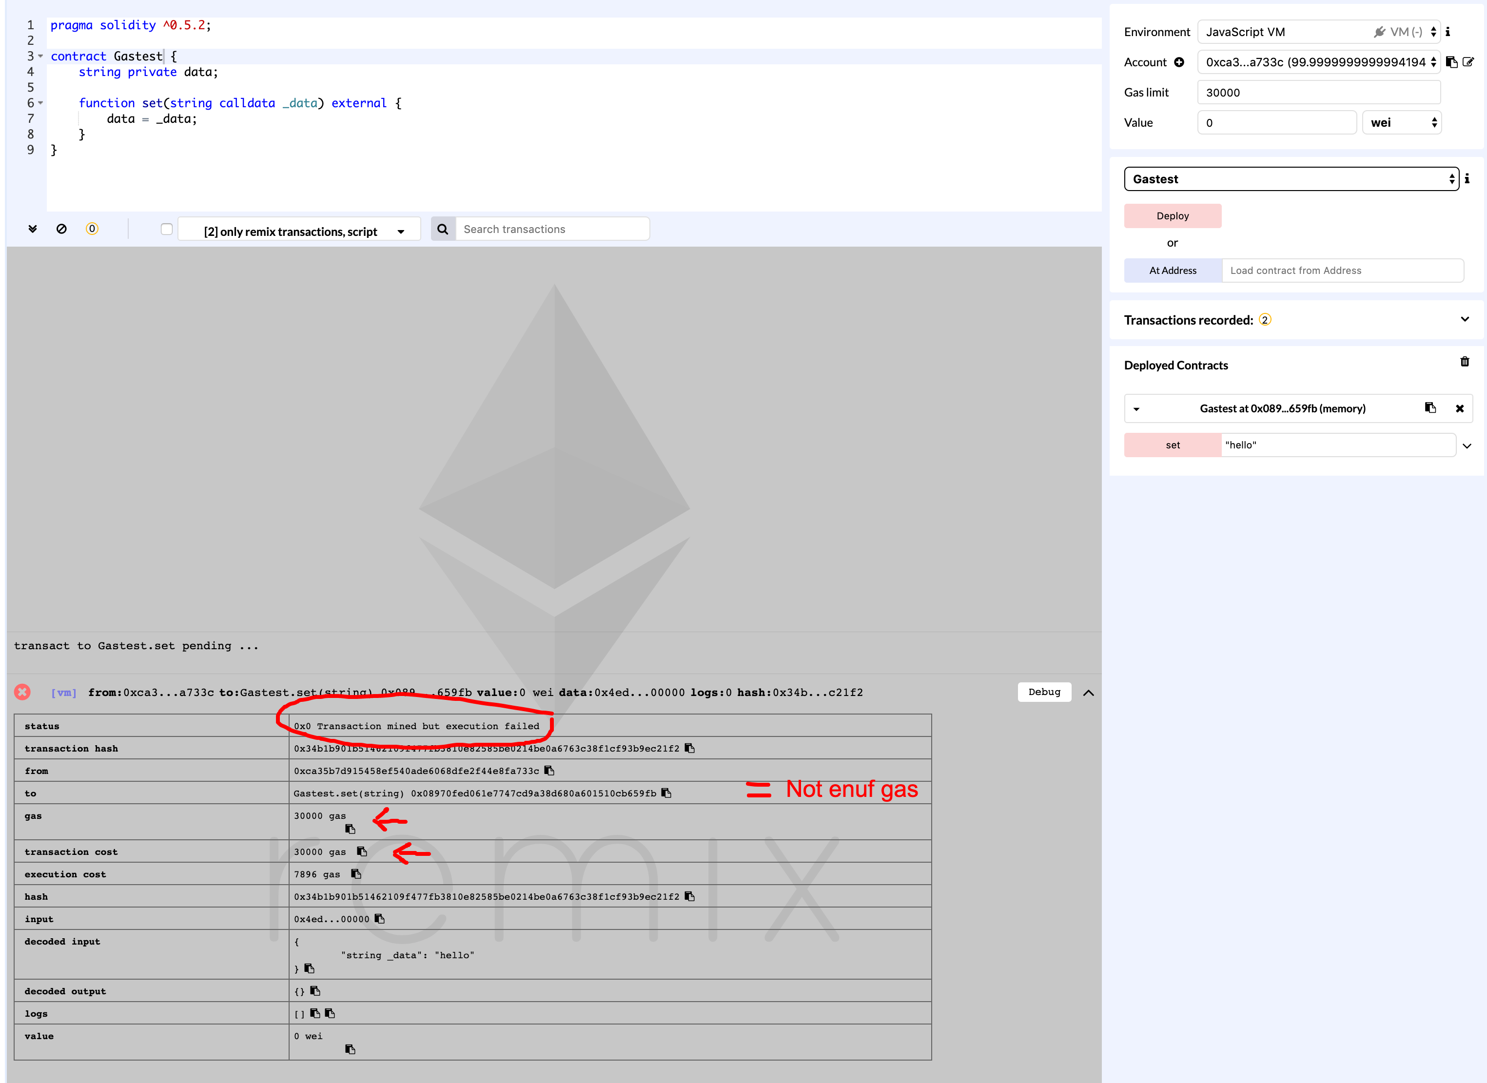Image resolution: width=1487 pixels, height=1083 pixels.
Task: Click the Gas limit input field
Action: 1318,93
